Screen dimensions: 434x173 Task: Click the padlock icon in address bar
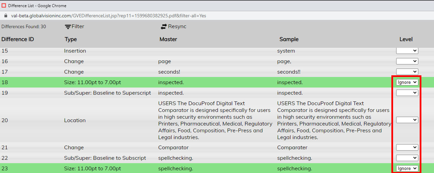(x=5, y=16)
